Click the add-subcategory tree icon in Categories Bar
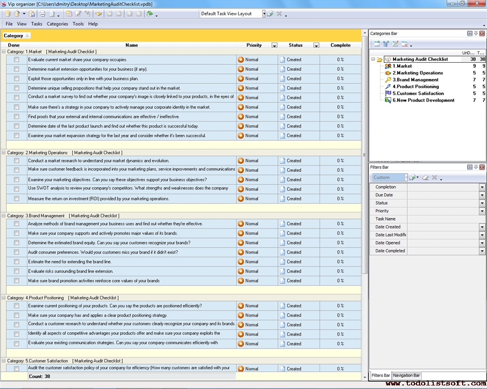This screenshot has height=389, width=487. point(386,44)
